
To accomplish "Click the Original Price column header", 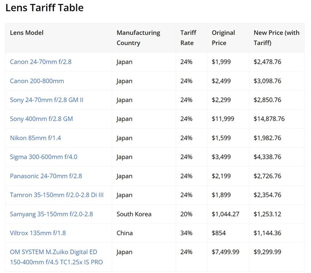I will point(223,38).
